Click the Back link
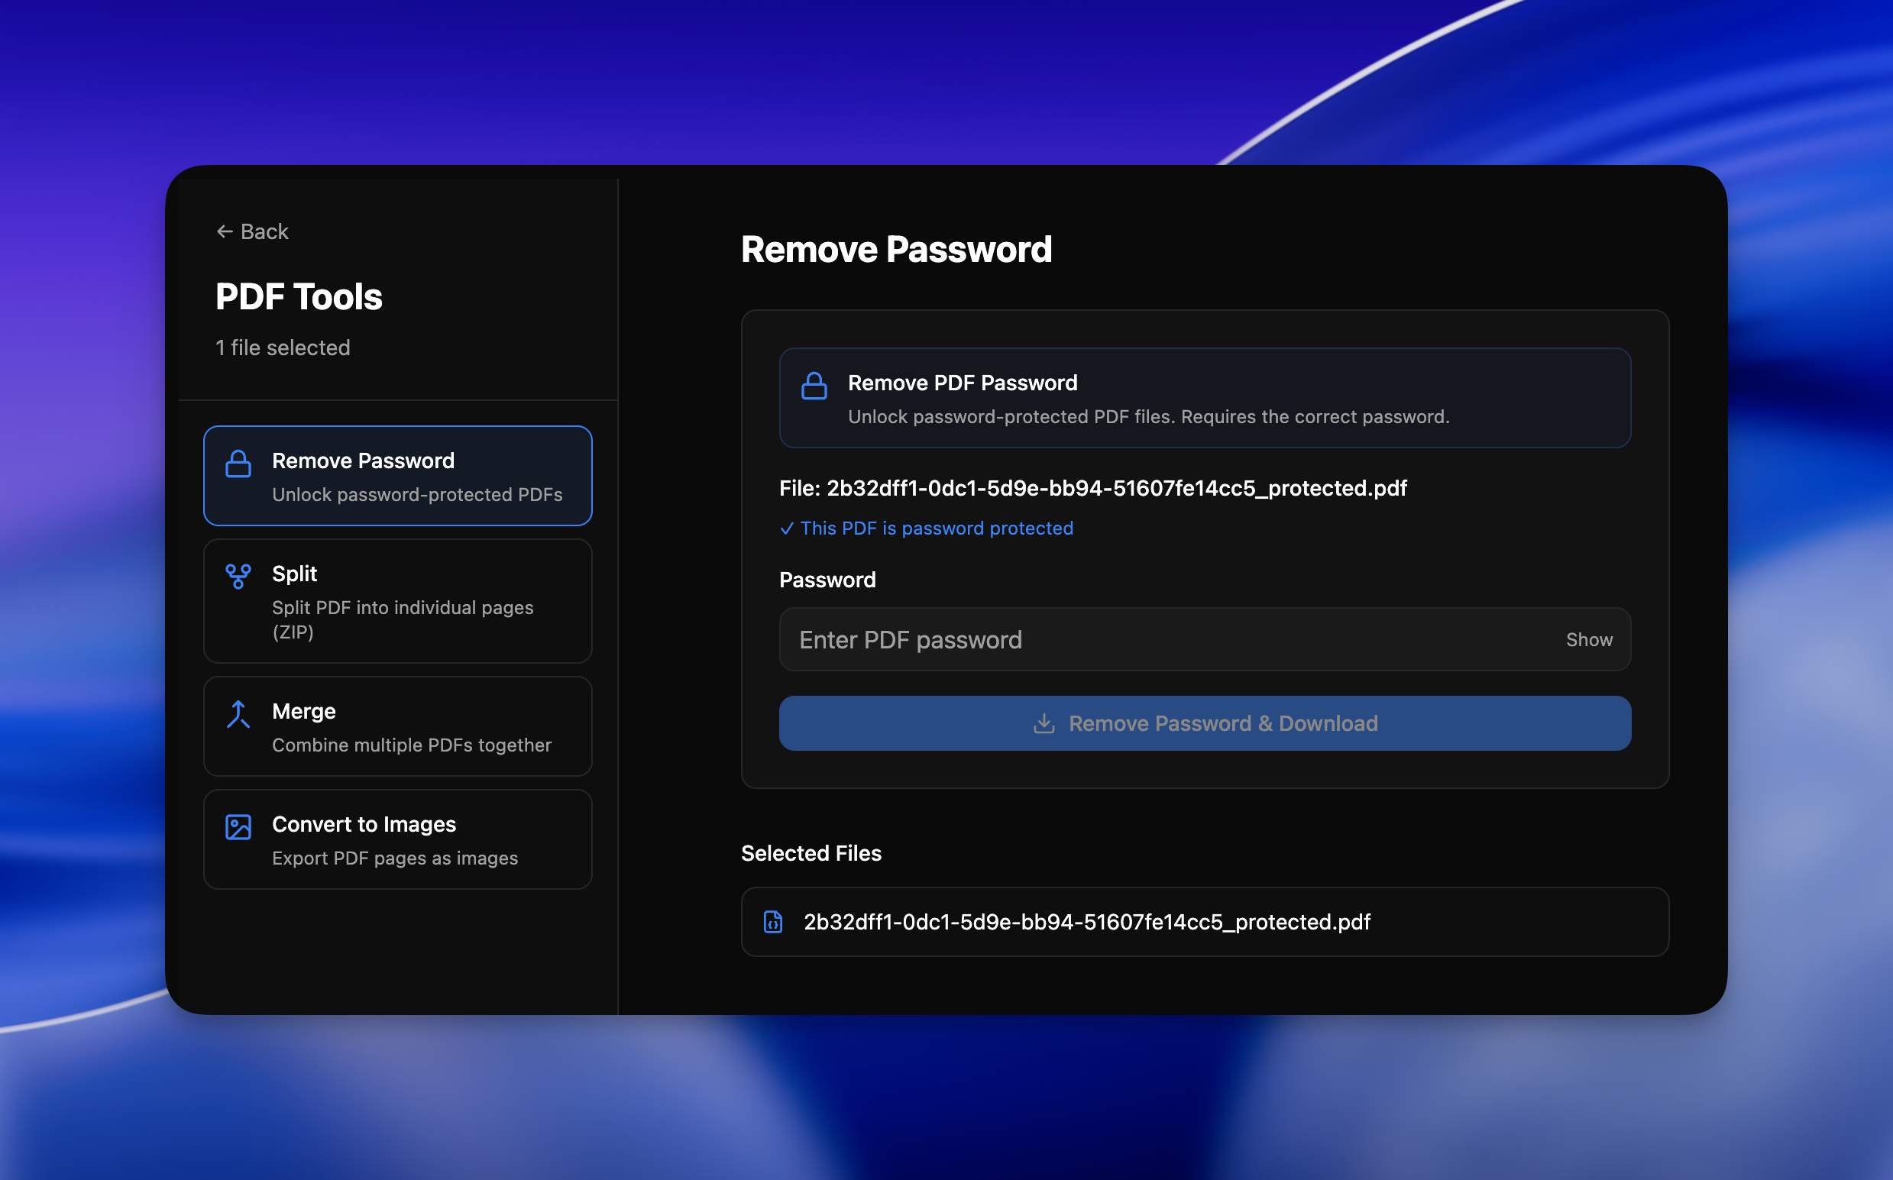Image resolution: width=1893 pixels, height=1180 pixels. (251, 231)
